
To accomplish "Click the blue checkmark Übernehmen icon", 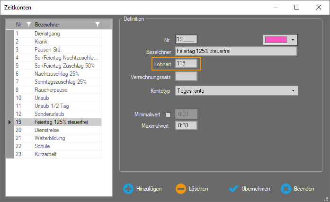I will tap(233, 189).
